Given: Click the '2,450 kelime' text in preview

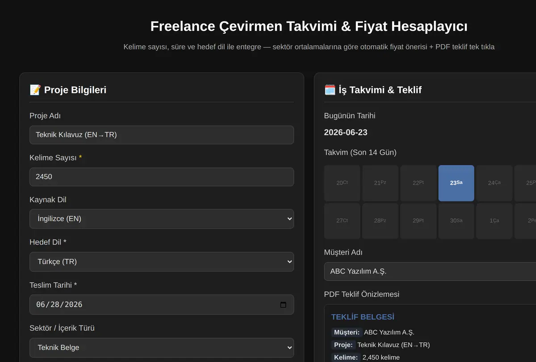Looking at the screenshot, I should point(381,358).
